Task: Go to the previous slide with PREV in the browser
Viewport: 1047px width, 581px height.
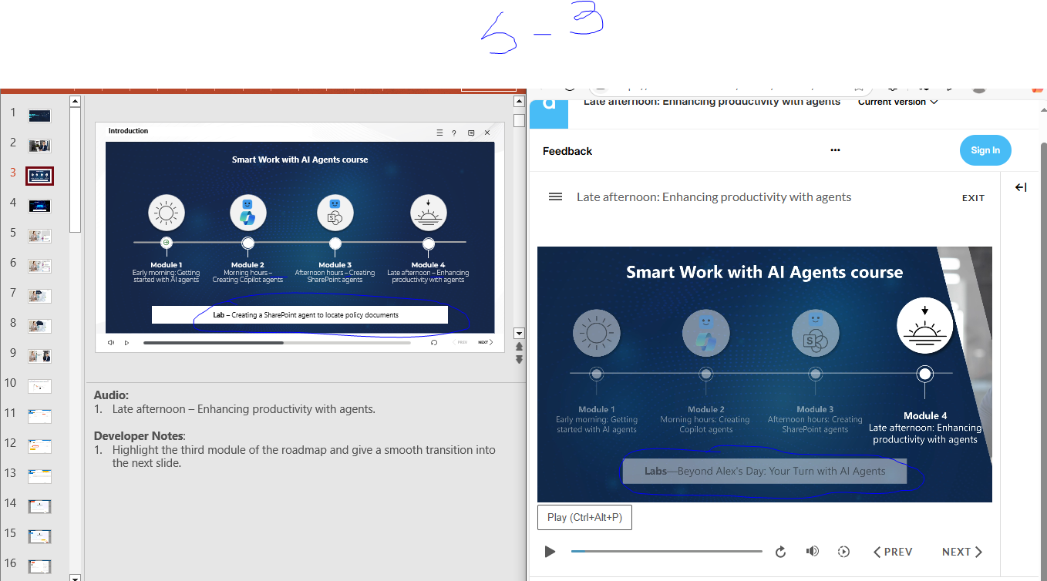Action: [x=893, y=552]
